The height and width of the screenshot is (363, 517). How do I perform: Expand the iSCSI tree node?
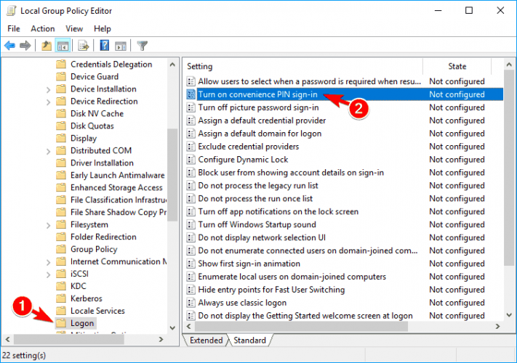48,274
